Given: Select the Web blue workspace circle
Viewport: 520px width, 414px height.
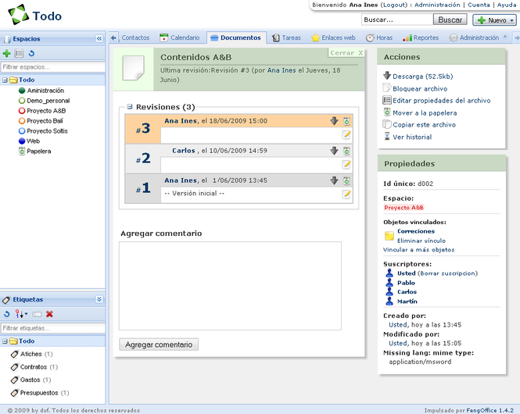Looking at the screenshot, I should (22, 141).
